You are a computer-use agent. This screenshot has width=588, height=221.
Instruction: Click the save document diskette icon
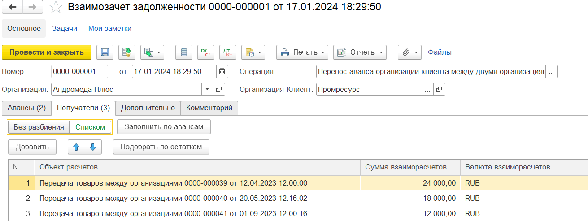[105, 52]
